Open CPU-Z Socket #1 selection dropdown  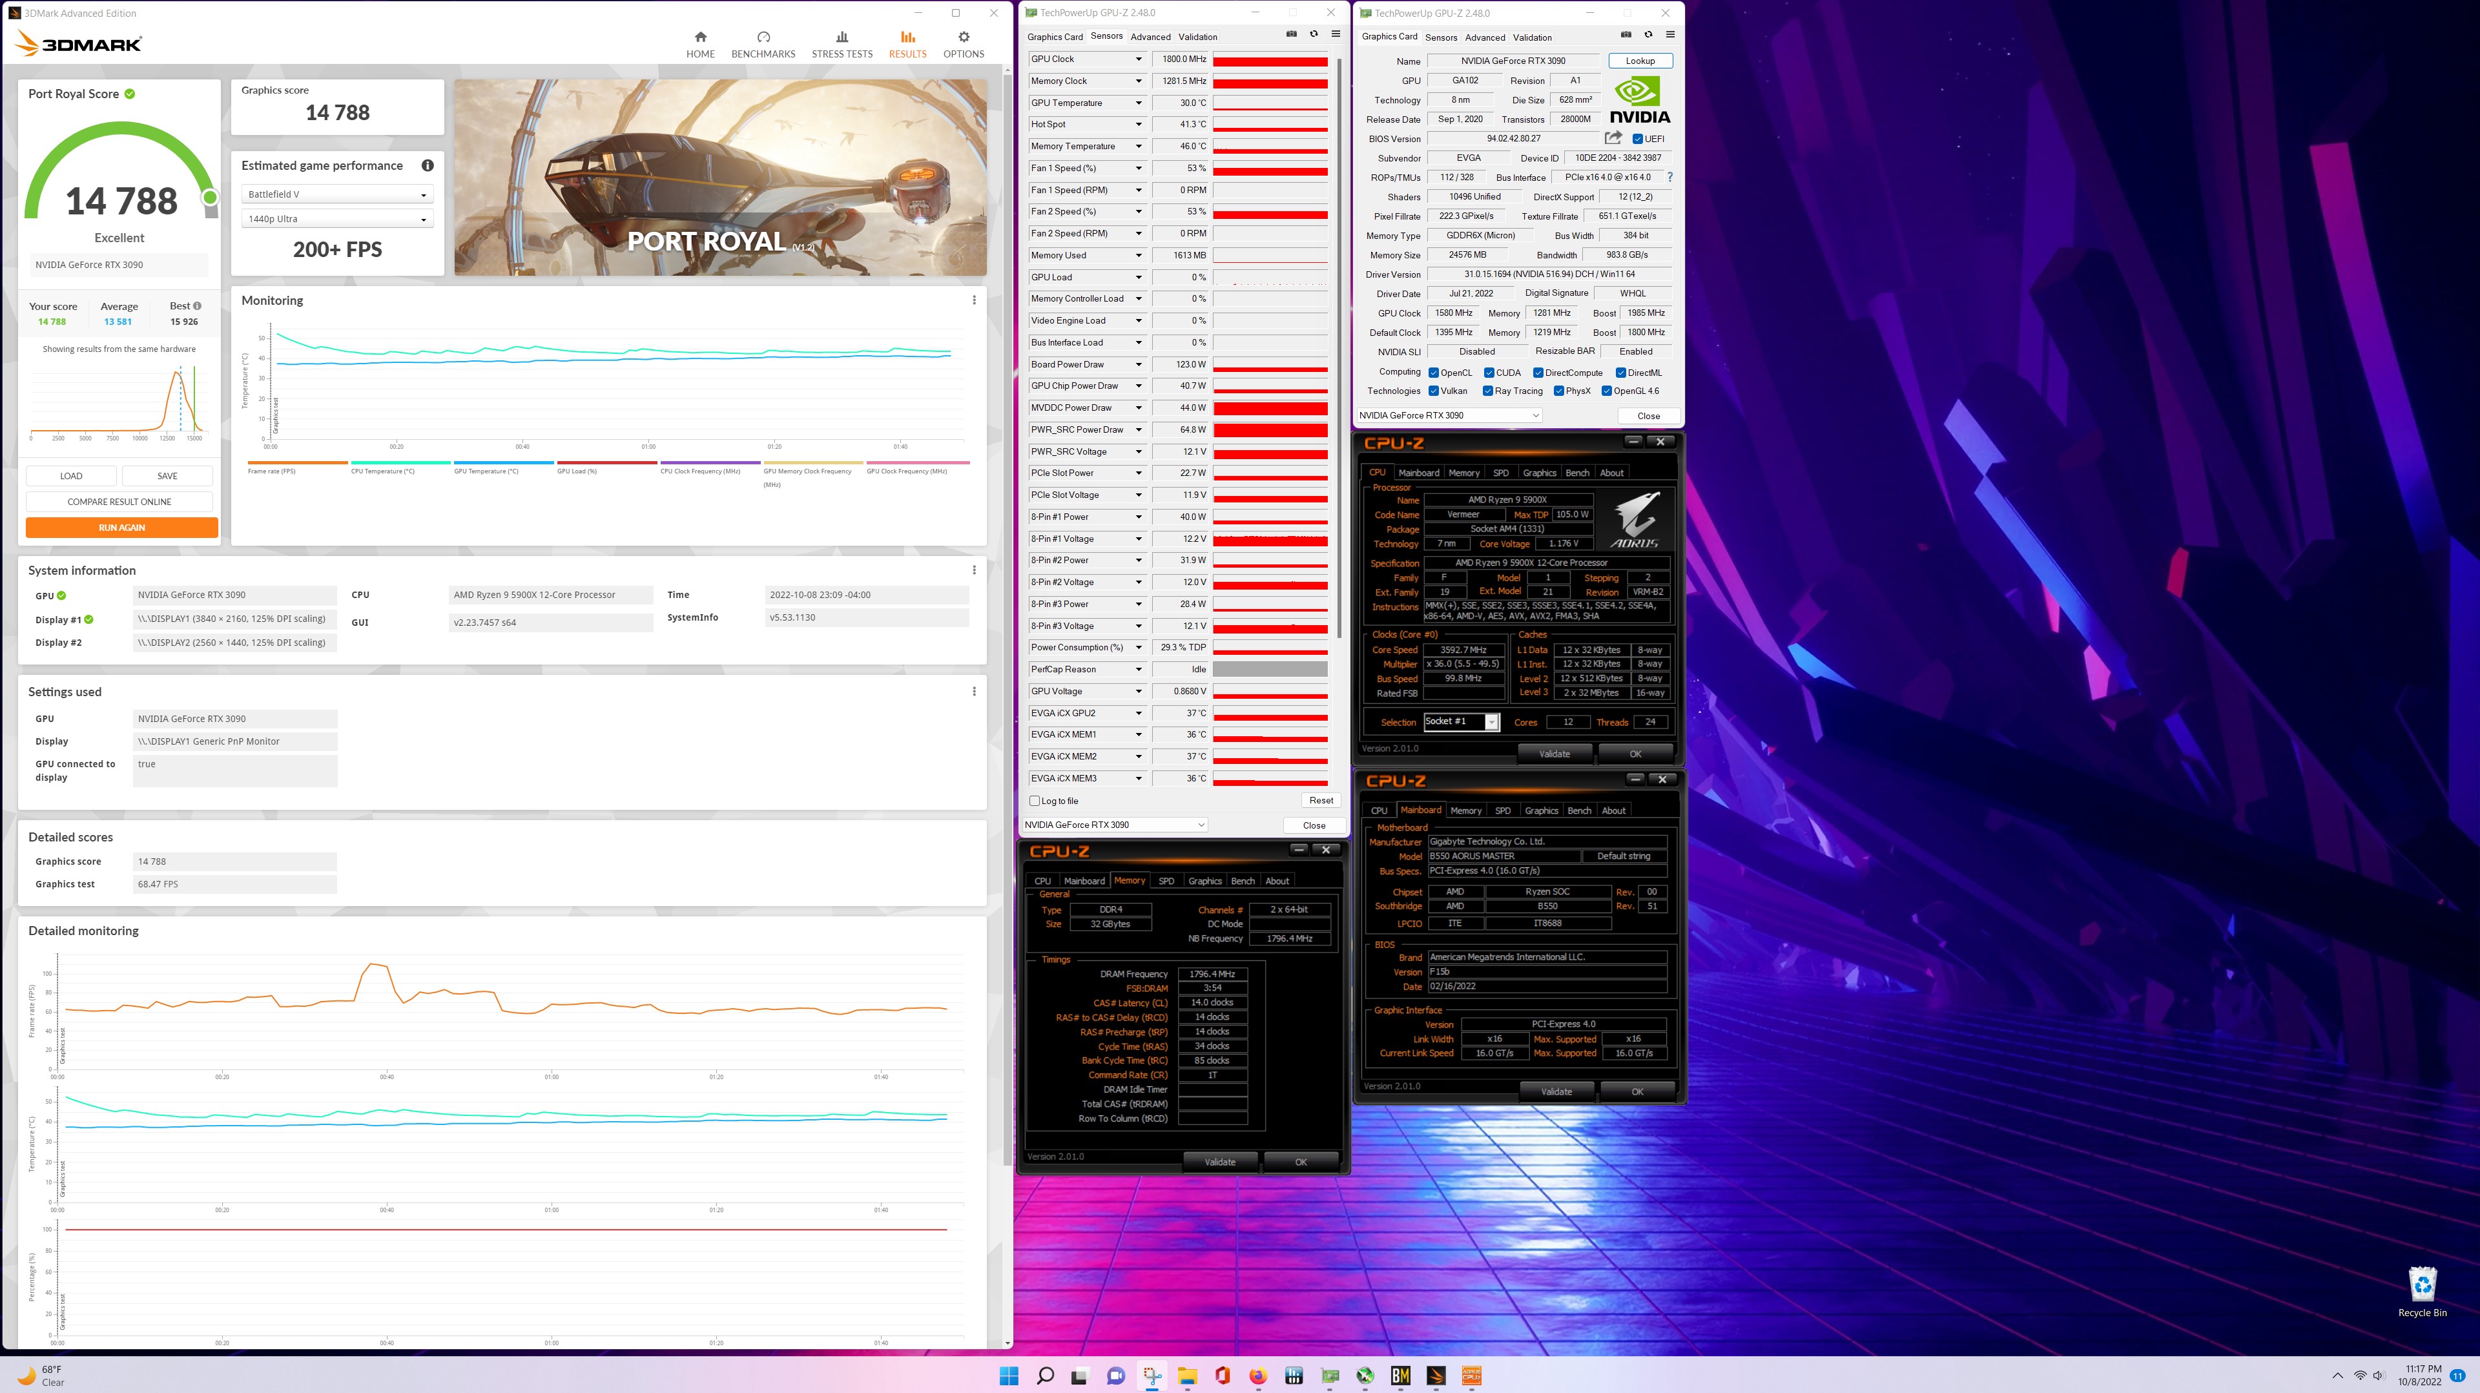click(1460, 722)
